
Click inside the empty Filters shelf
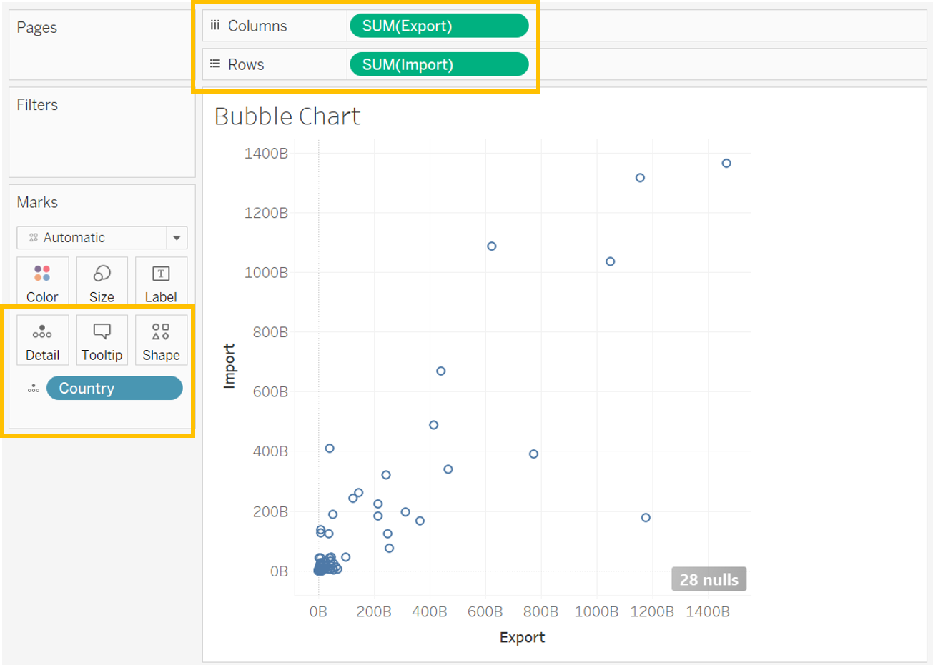click(102, 143)
